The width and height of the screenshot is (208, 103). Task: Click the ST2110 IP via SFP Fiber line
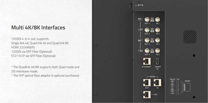point(34,56)
